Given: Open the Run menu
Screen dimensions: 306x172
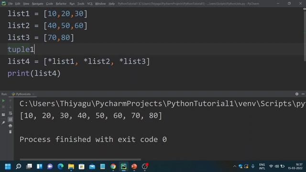Looking at the screenshot, I should pos(72,4).
